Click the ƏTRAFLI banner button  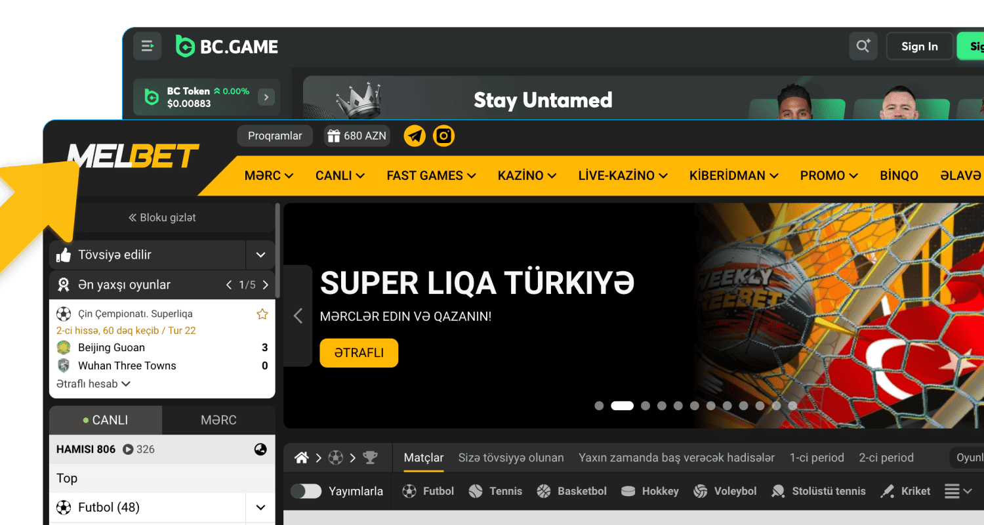pyautogui.click(x=359, y=353)
